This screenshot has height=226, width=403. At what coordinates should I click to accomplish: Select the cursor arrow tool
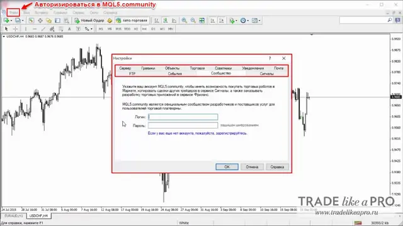tap(6, 29)
